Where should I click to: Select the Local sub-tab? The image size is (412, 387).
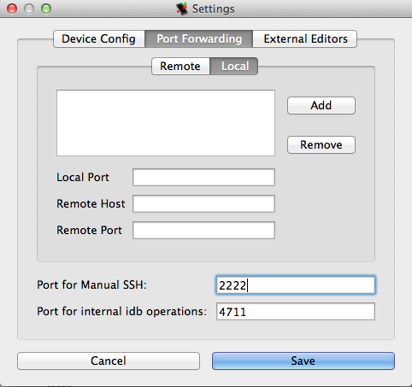234,67
